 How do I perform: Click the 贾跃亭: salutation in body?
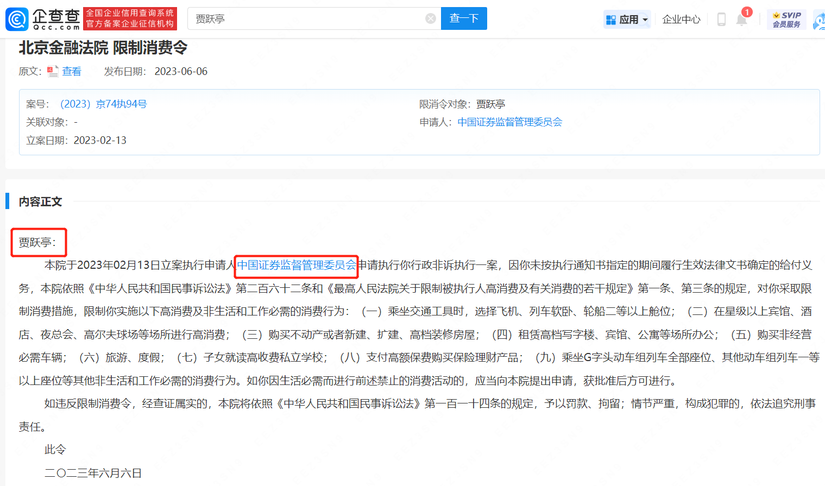point(37,242)
